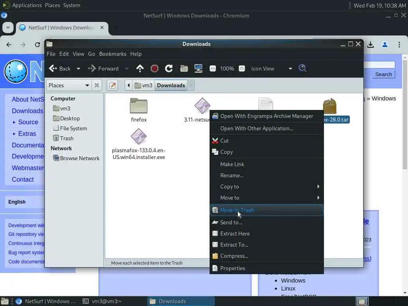The width and height of the screenshot is (408, 306).
Task: Toggle the text location edit icon
Action: coord(112,85)
